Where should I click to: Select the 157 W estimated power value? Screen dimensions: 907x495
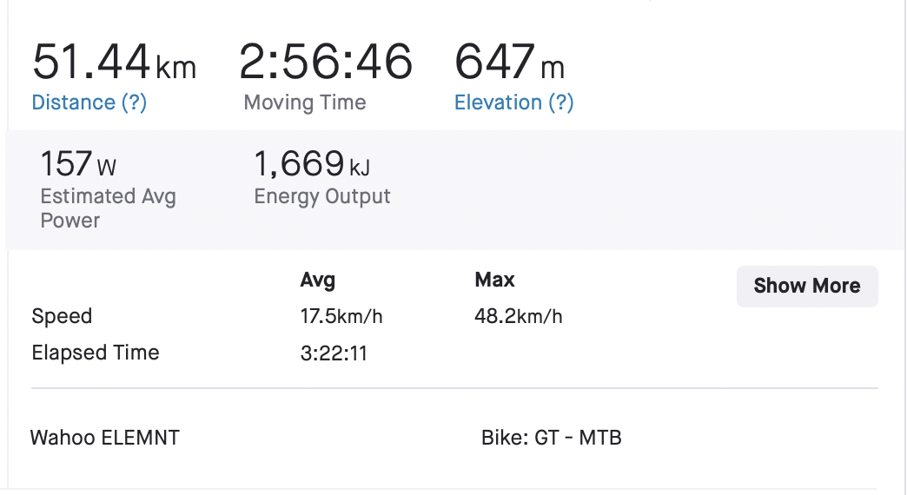tap(78, 163)
